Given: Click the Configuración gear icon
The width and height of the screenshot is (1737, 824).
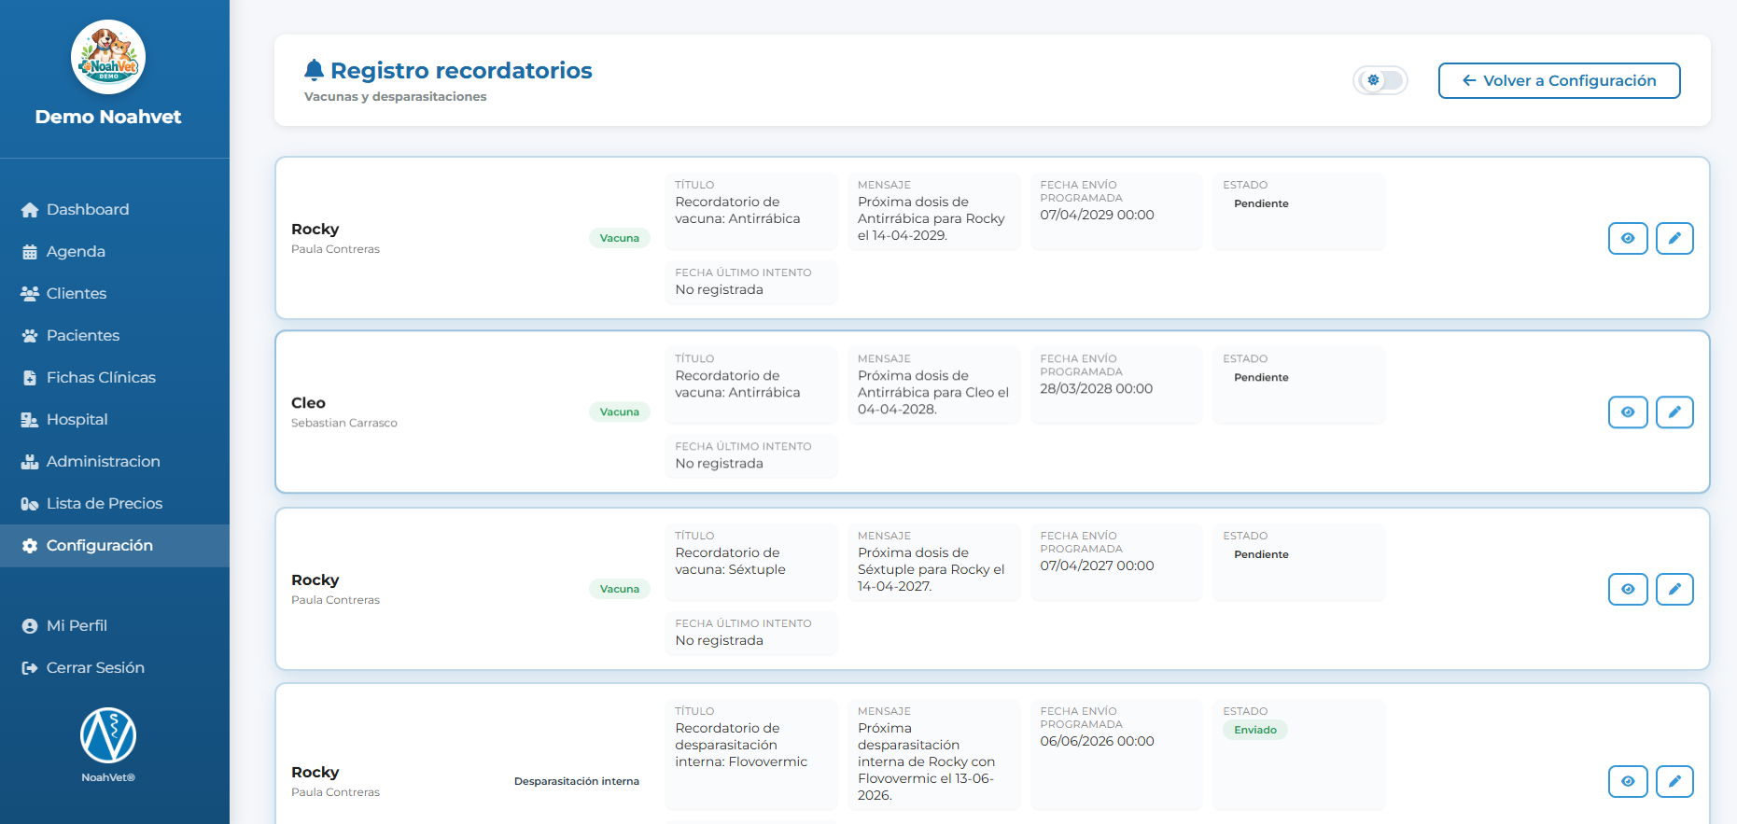Looking at the screenshot, I should pyautogui.click(x=30, y=546).
